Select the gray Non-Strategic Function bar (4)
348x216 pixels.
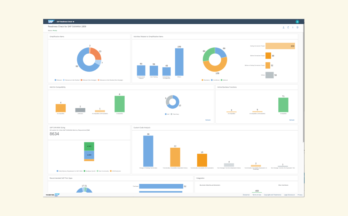(x=229, y=165)
